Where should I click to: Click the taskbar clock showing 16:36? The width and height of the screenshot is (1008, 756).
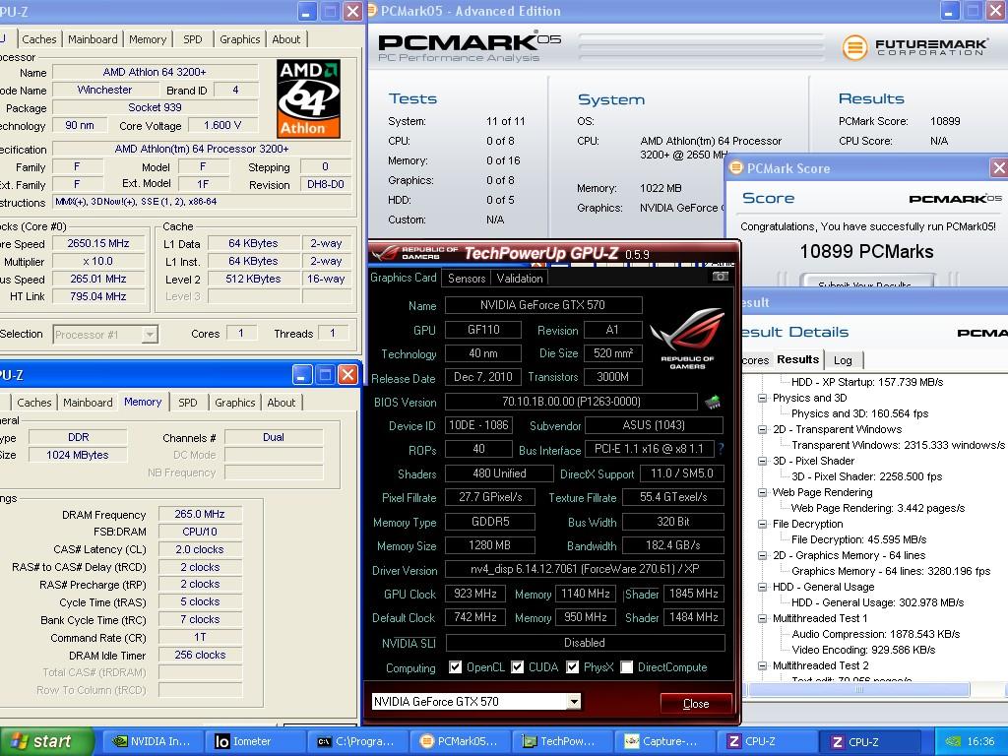(x=981, y=741)
